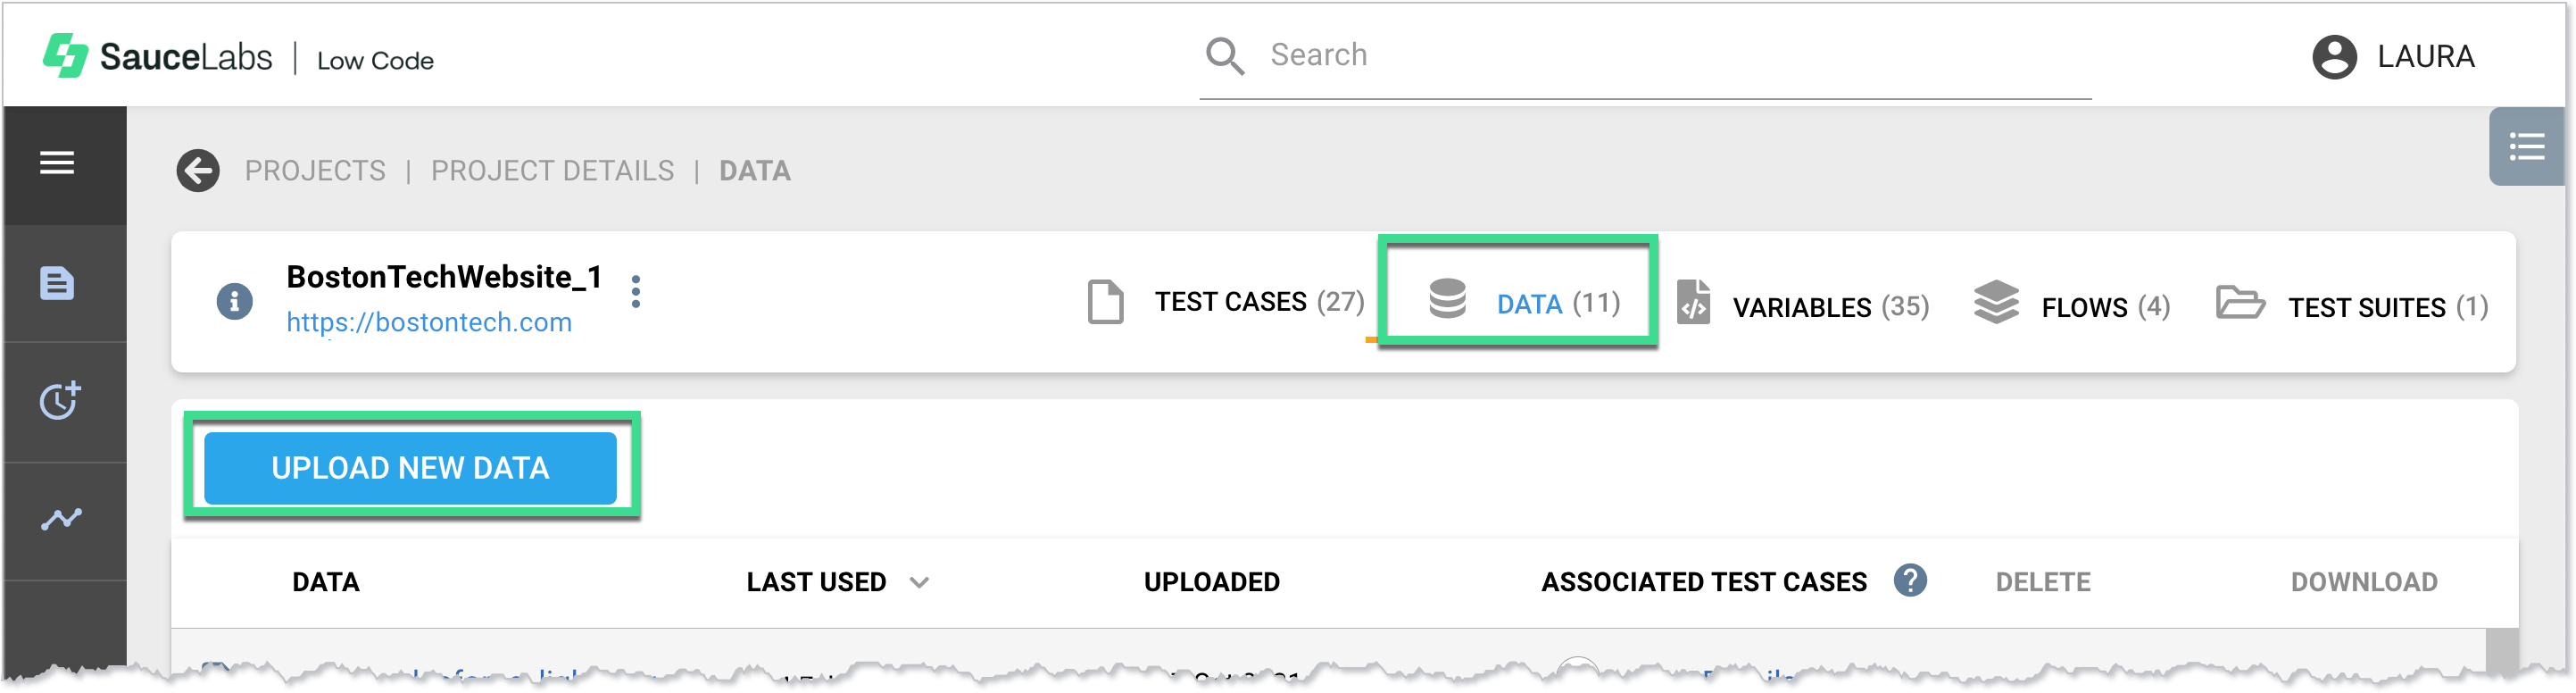Open the hamburger menu in sidebar
The image size is (2576, 693).
pos(57,163)
